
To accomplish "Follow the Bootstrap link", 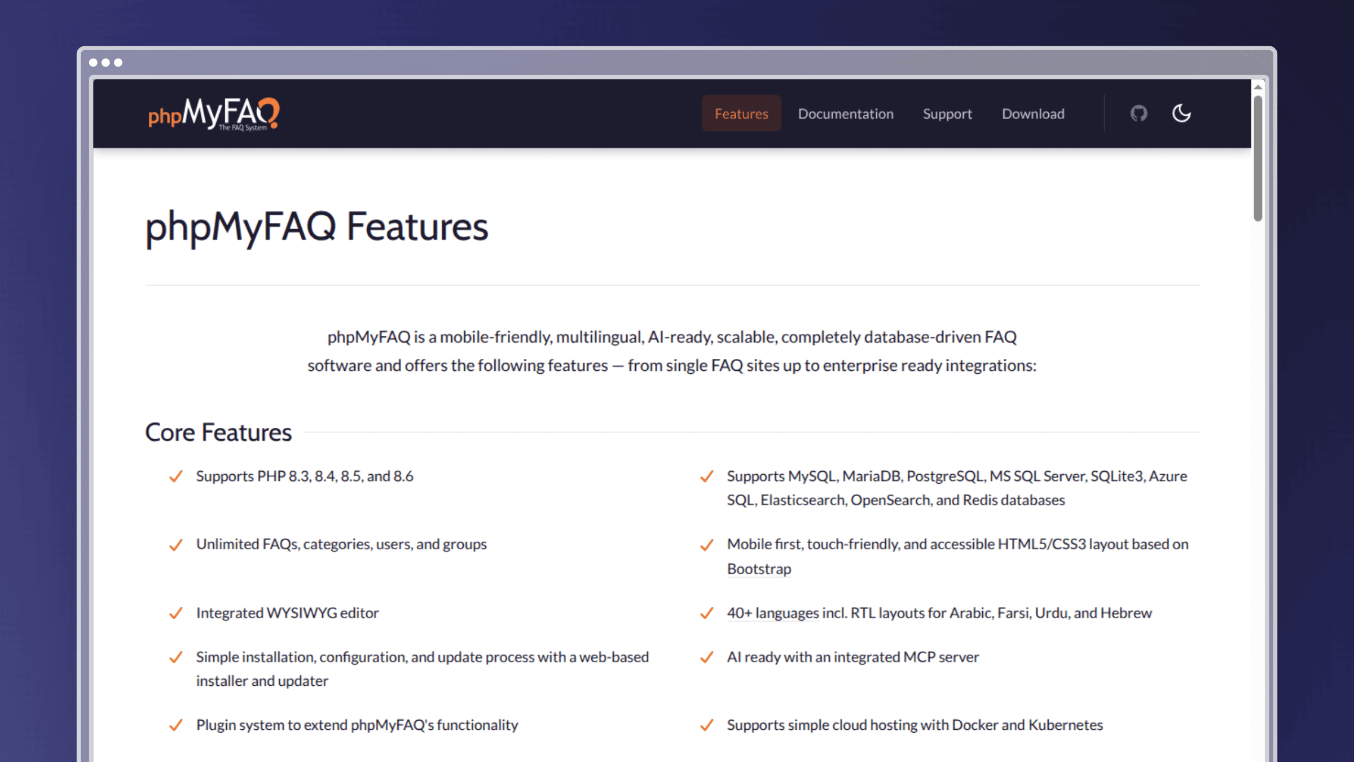I will [x=759, y=568].
